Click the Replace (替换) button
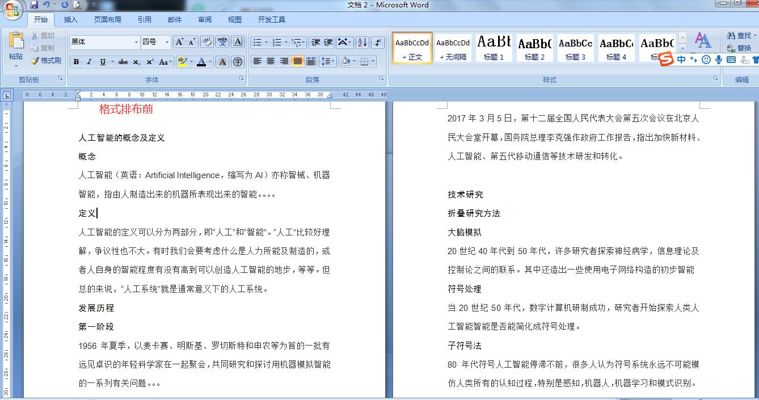Image resolution: width=759 pixels, height=400 pixels. coord(739,48)
